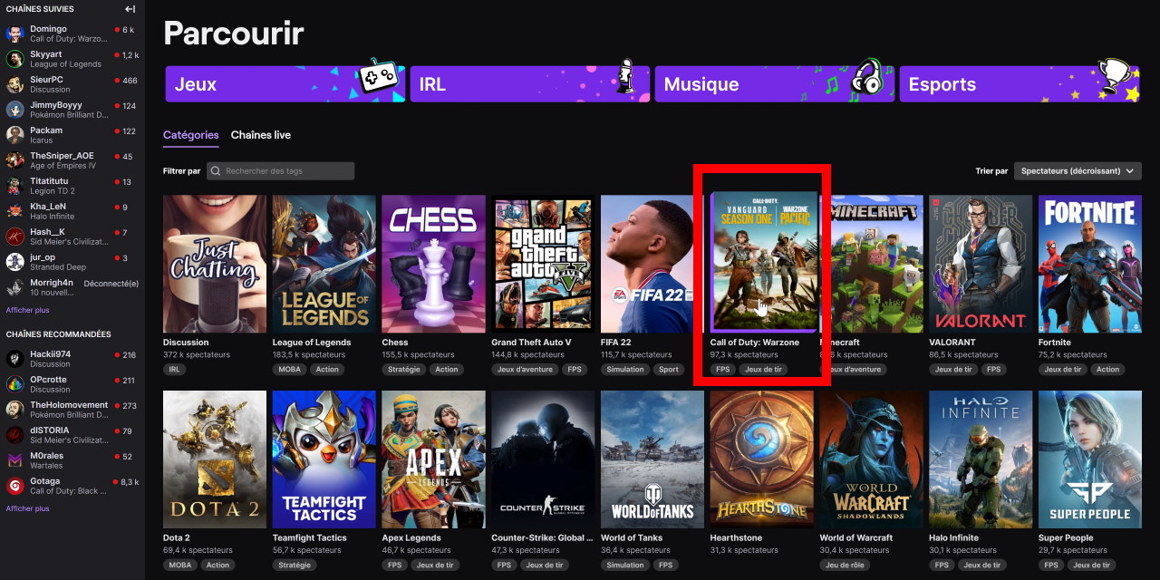
Task: Click Skyyart's channel avatar icon
Action: (14, 59)
